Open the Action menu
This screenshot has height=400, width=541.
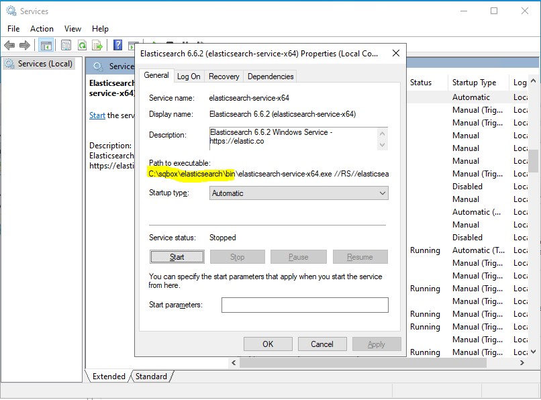point(42,29)
